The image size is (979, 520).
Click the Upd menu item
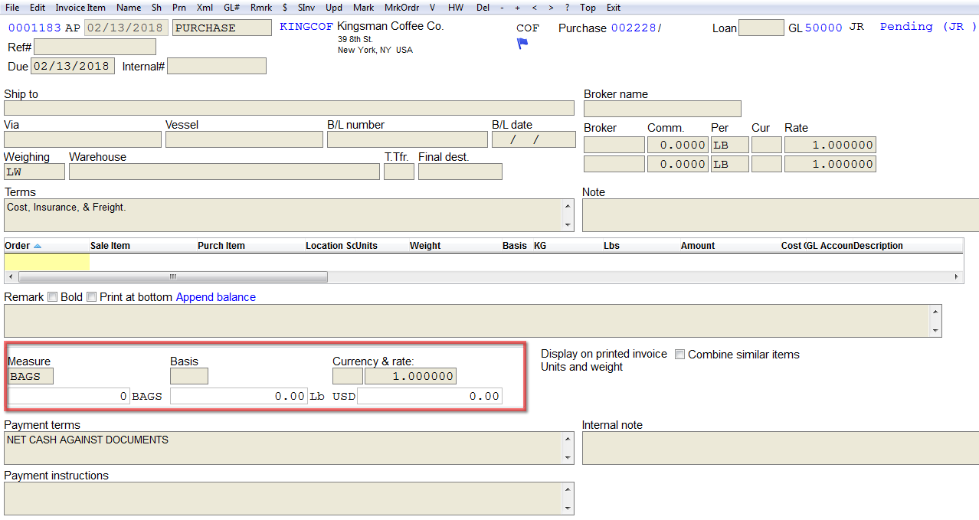point(334,8)
